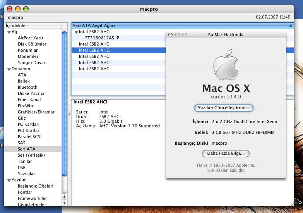Select the Intel ESB2 AHCI row just below the highlighted row
Image resolution: width=303 pixels, height=213 pixels.
(119, 56)
